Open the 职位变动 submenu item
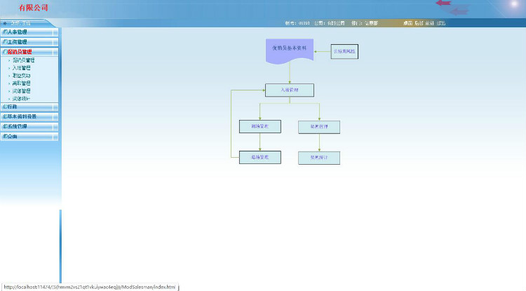 [x=22, y=76]
